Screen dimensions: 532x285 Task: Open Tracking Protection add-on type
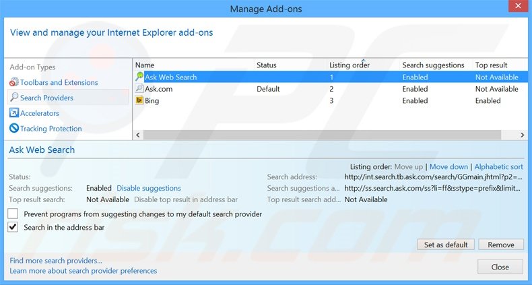click(51, 129)
